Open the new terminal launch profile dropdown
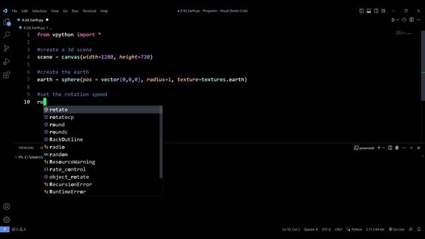The height and width of the screenshot is (239, 425). [x=383, y=148]
